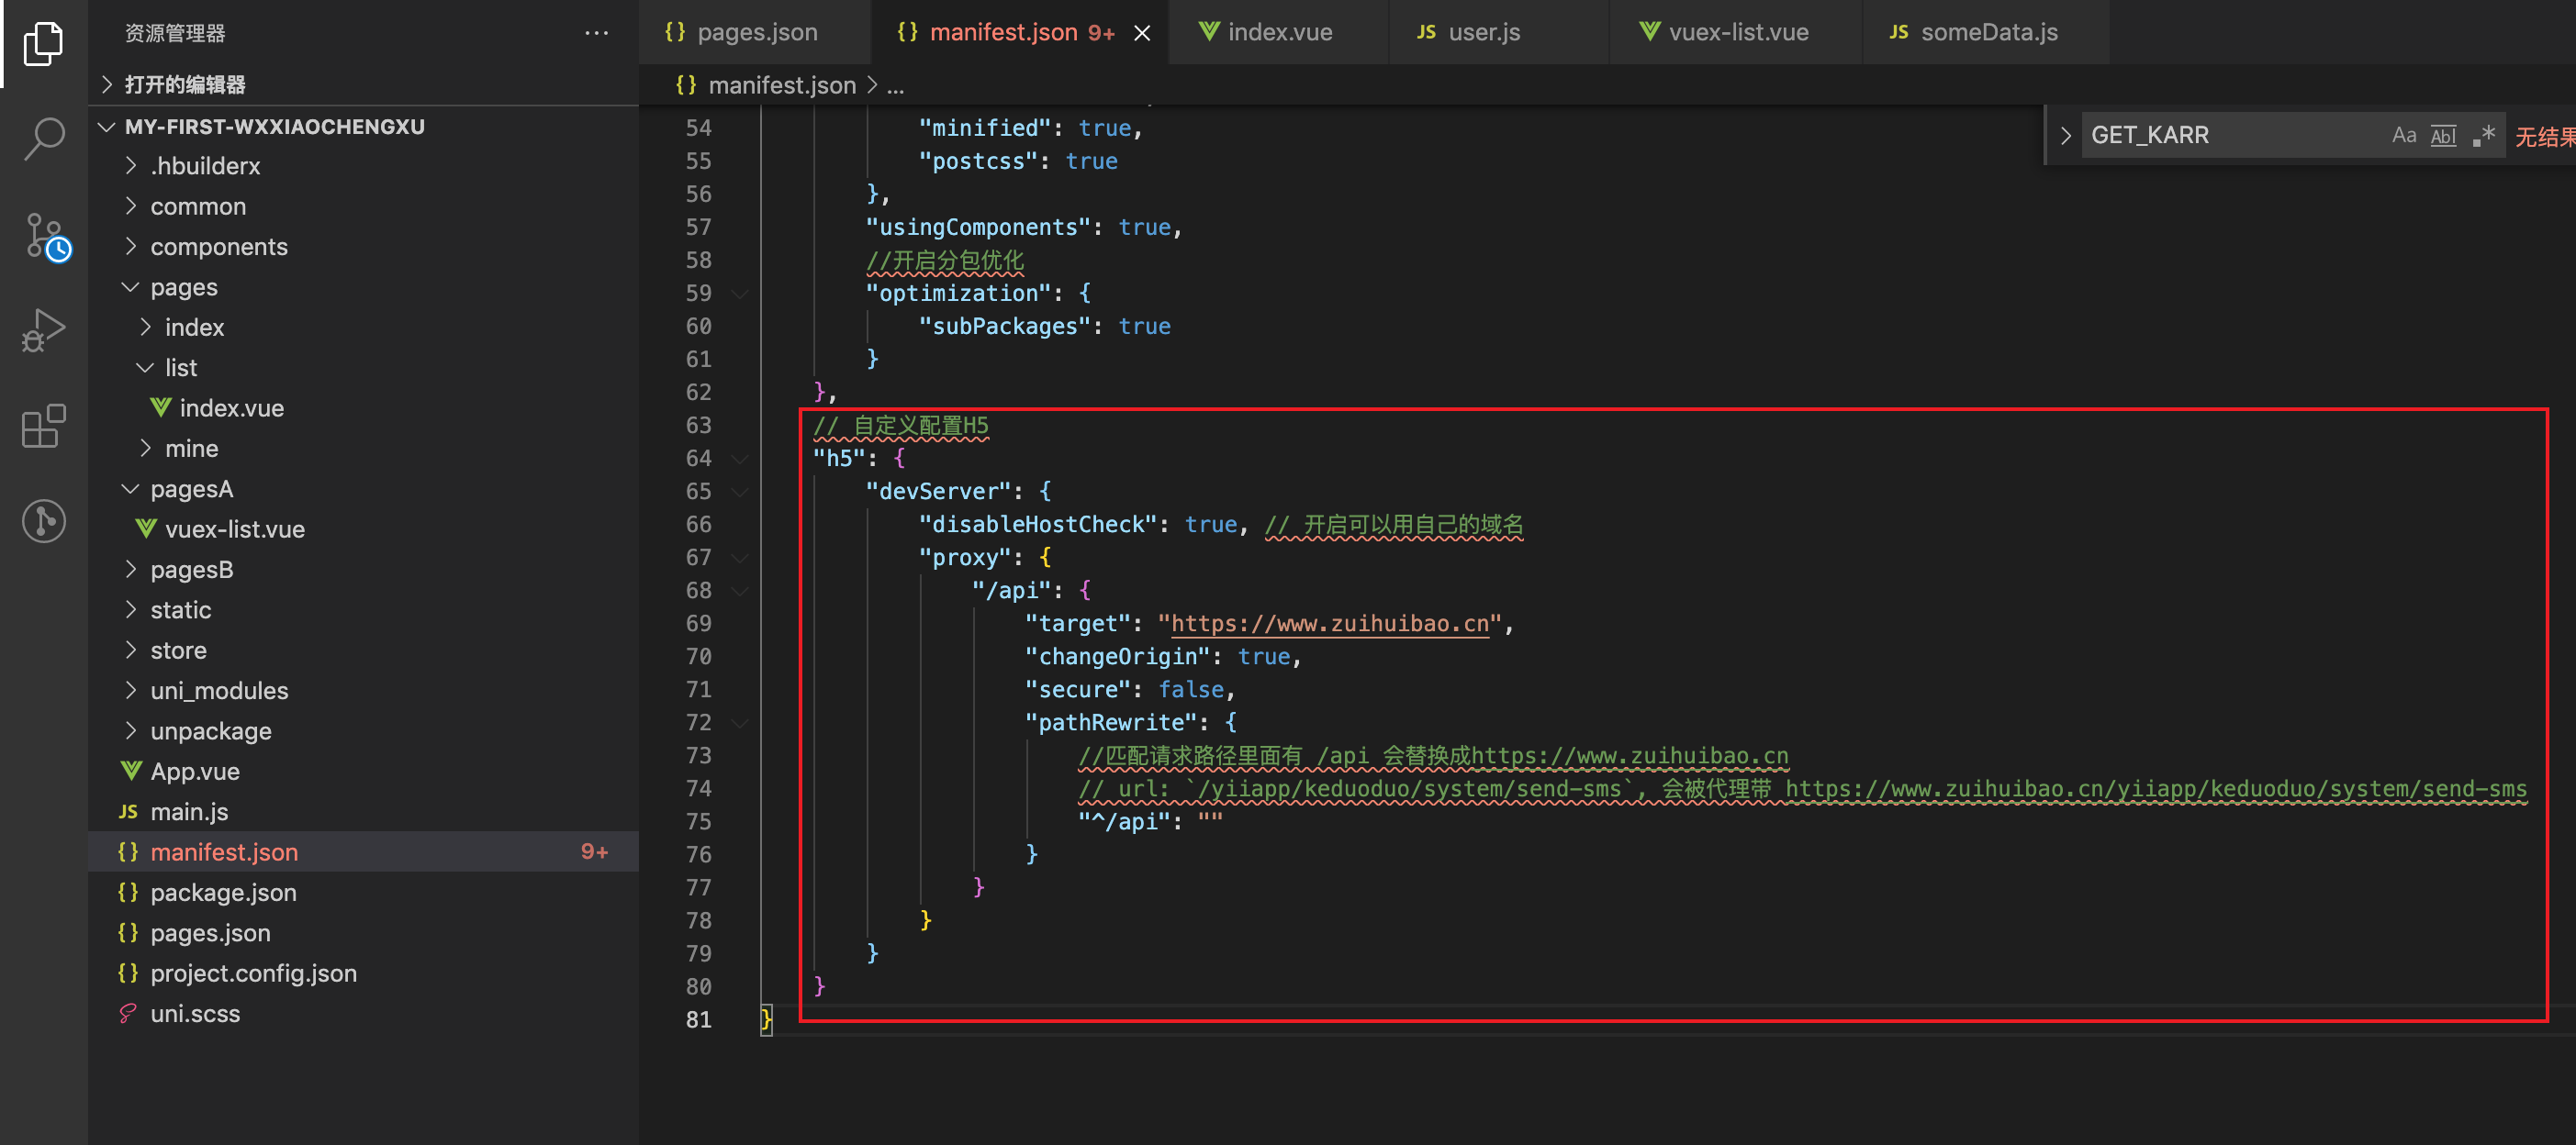Image resolution: width=2576 pixels, height=1145 pixels.
Task: Switch to the vuex-list.vue tab
Action: click(1736, 32)
